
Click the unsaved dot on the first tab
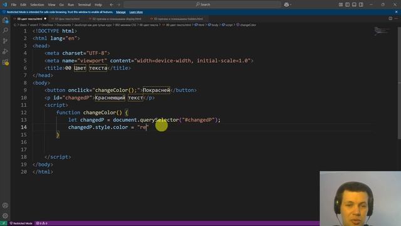coord(45,19)
